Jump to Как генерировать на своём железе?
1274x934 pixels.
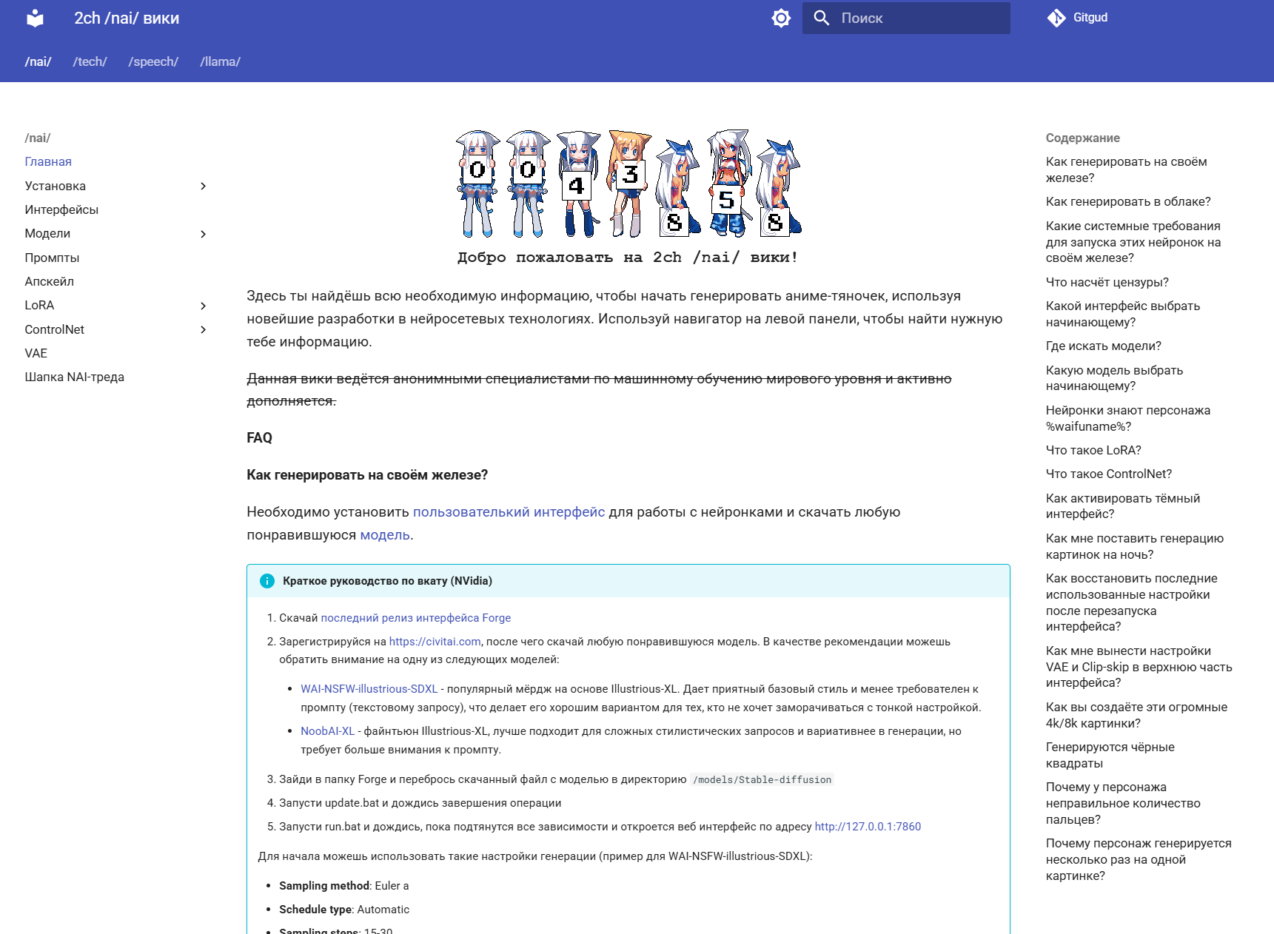[1126, 169]
